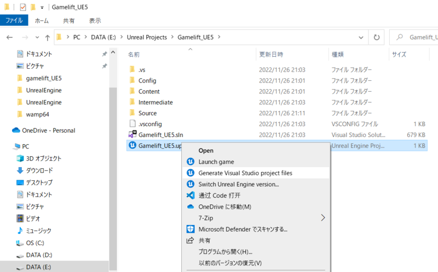
Task: Click the .vs folder icon
Action: (132, 69)
